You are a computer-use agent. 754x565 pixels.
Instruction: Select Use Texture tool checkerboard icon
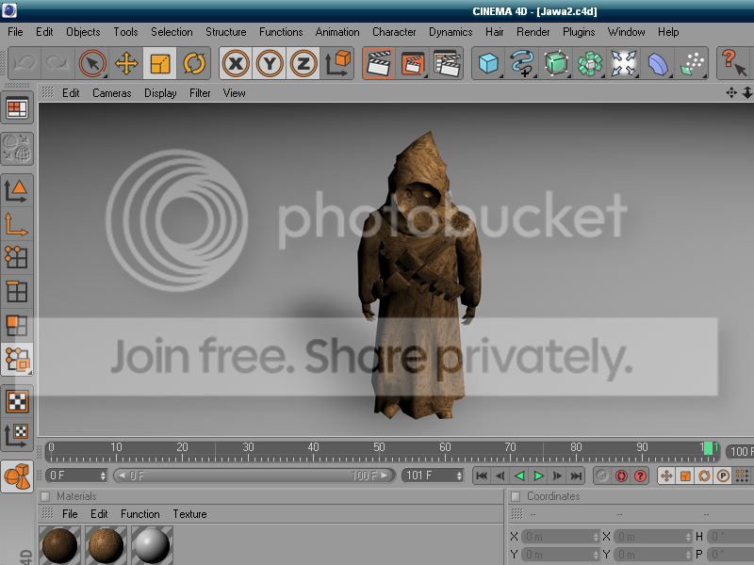click(x=17, y=401)
